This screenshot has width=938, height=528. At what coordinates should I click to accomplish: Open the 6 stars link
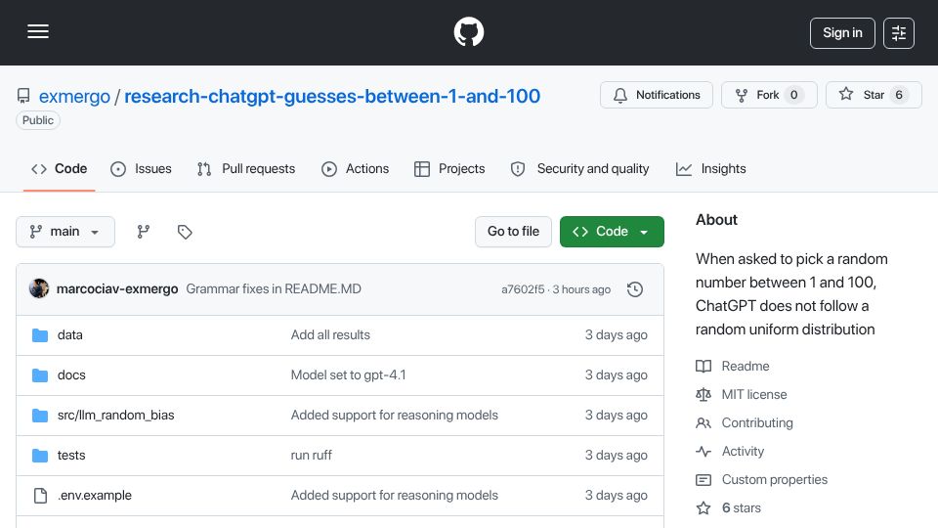tap(729, 508)
